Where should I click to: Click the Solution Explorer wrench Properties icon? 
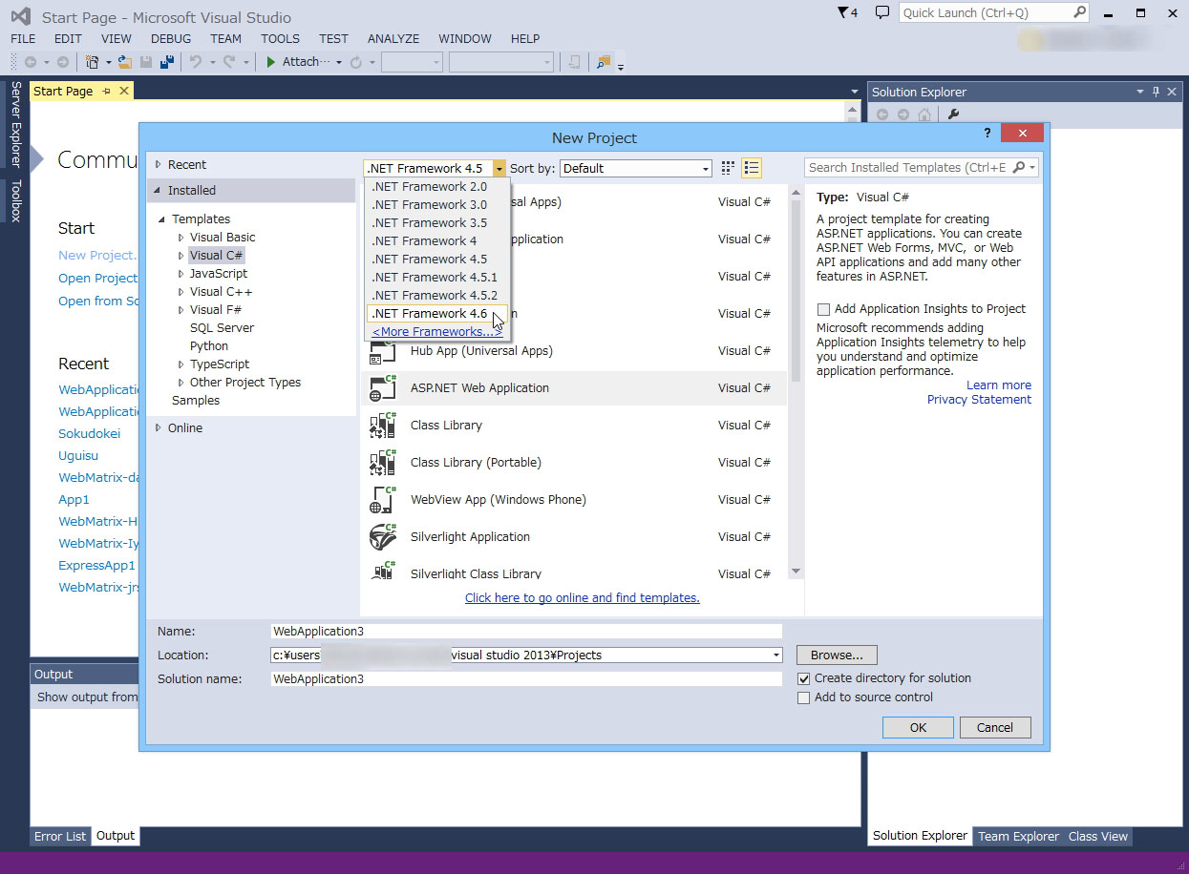953,114
